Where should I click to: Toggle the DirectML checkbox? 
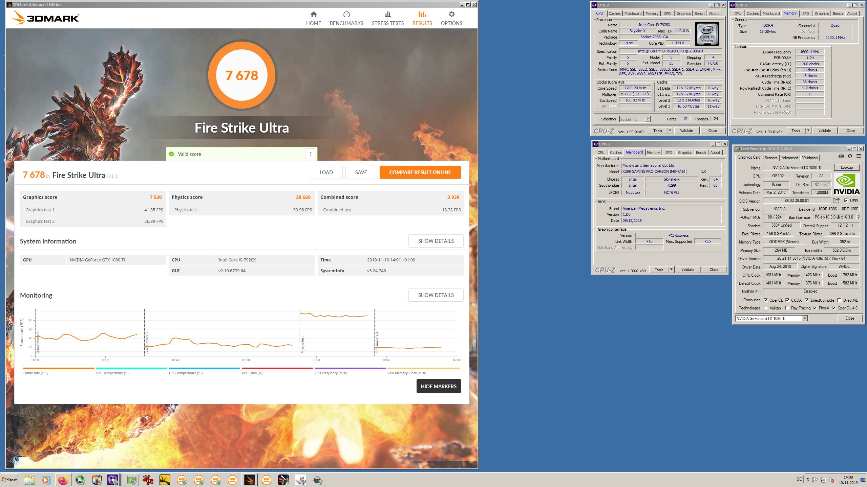(x=839, y=300)
